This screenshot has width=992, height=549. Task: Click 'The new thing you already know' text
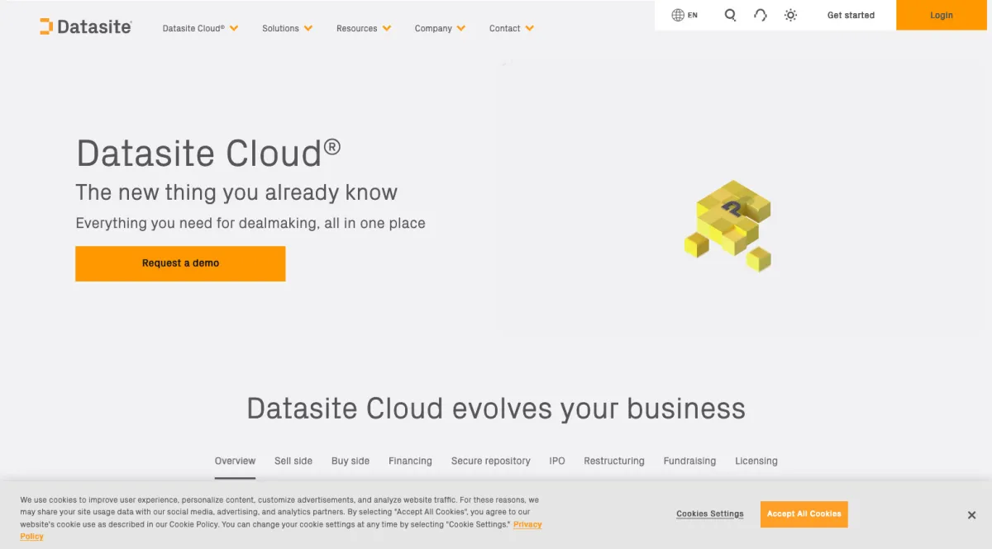(x=236, y=193)
